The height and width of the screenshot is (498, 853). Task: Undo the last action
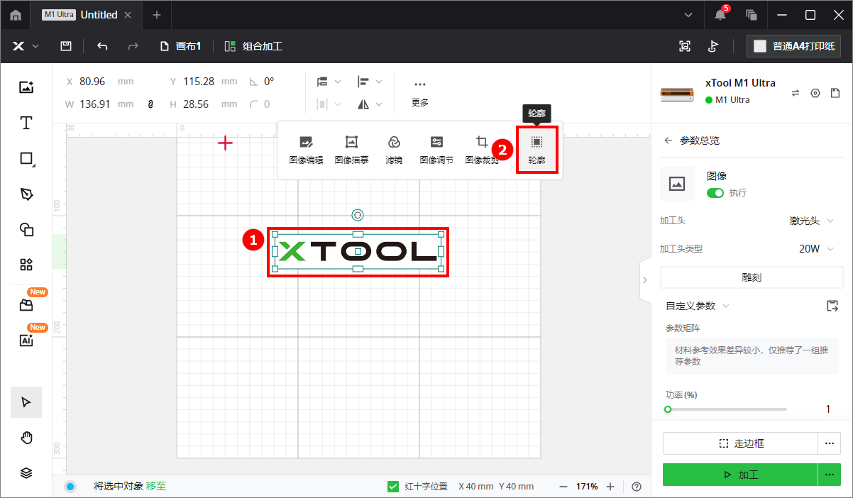point(102,46)
